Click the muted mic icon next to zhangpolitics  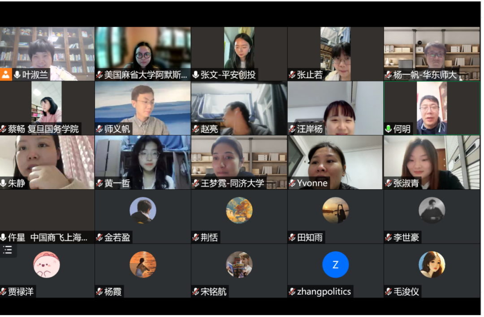click(292, 291)
